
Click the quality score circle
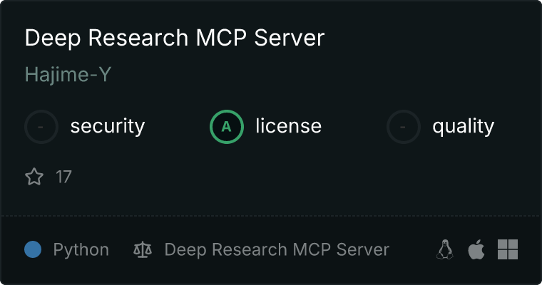[404, 127]
